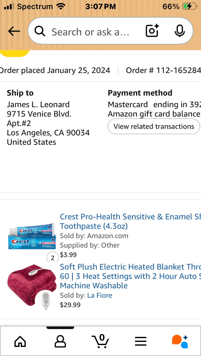Open the hamburger menu icon
The height and width of the screenshot is (356, 201).
tap(140, 341)
